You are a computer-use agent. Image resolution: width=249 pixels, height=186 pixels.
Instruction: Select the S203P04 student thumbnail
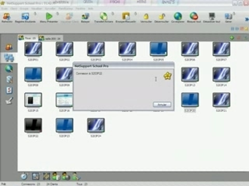coord(127,49)
